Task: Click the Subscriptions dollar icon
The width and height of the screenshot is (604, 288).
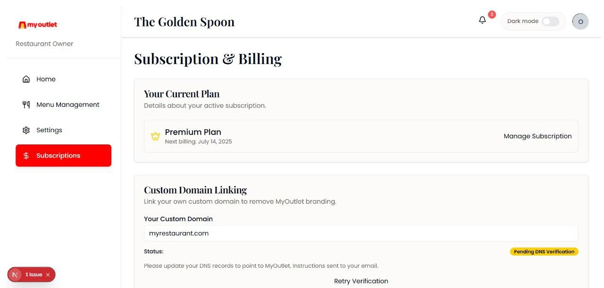Action: pyautogui.click(x=26, y=155)
